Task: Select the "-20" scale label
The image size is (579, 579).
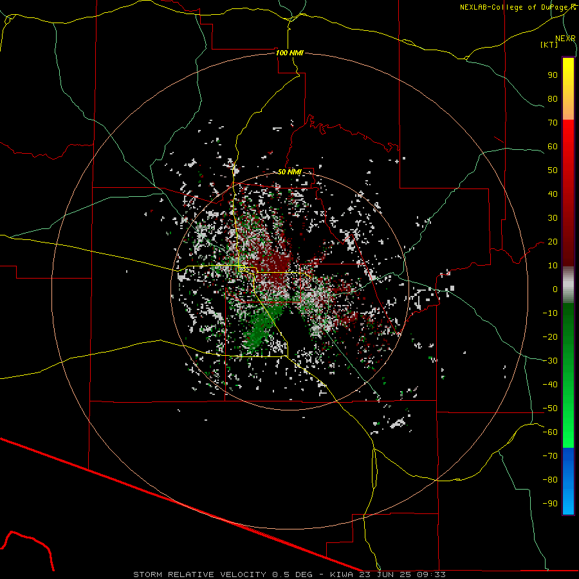Action: tap(550, 336)
